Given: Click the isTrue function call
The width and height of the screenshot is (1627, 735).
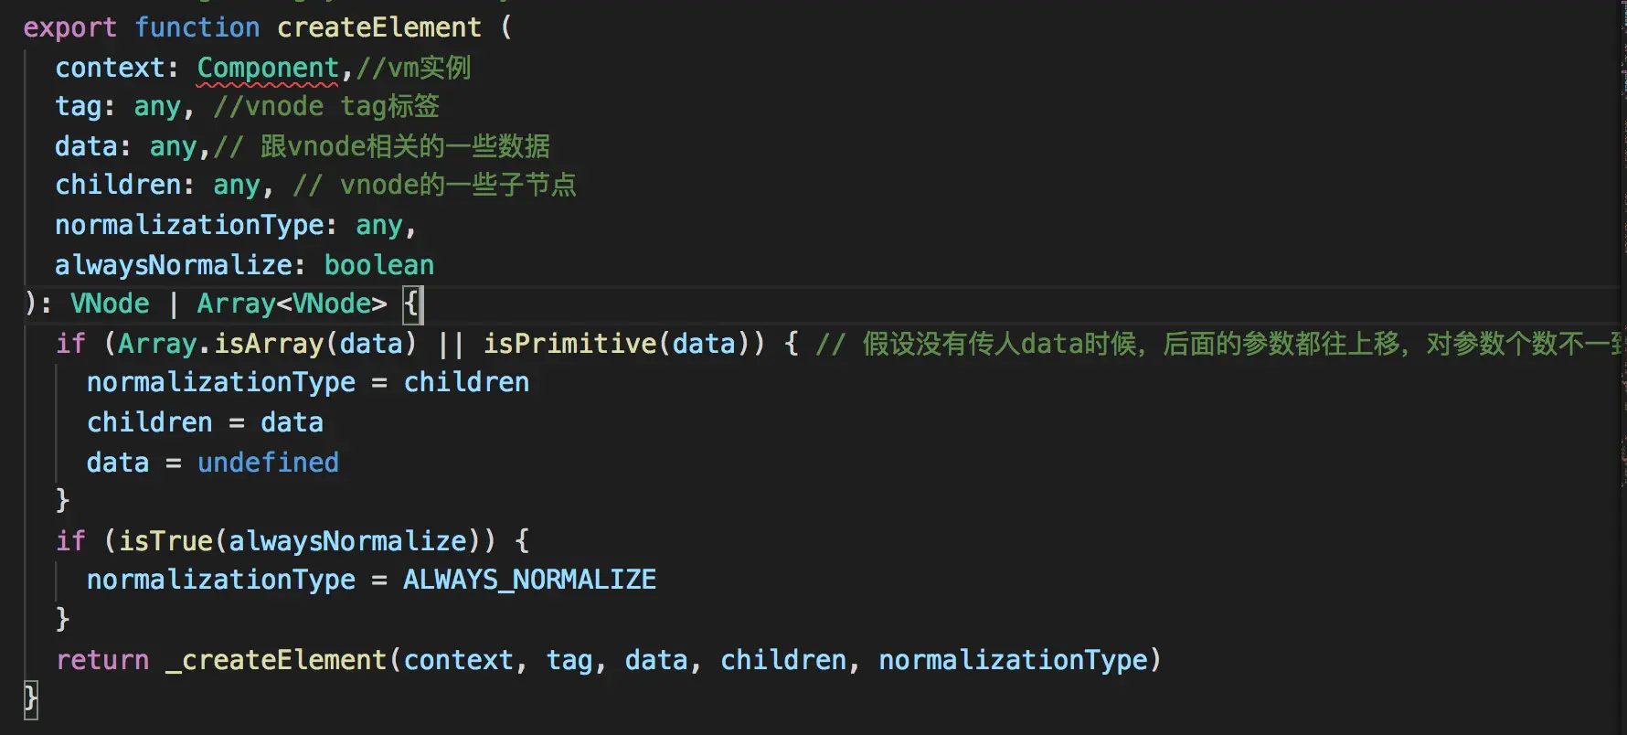Looking at the screenshot, I should click(x=165, y=542).
